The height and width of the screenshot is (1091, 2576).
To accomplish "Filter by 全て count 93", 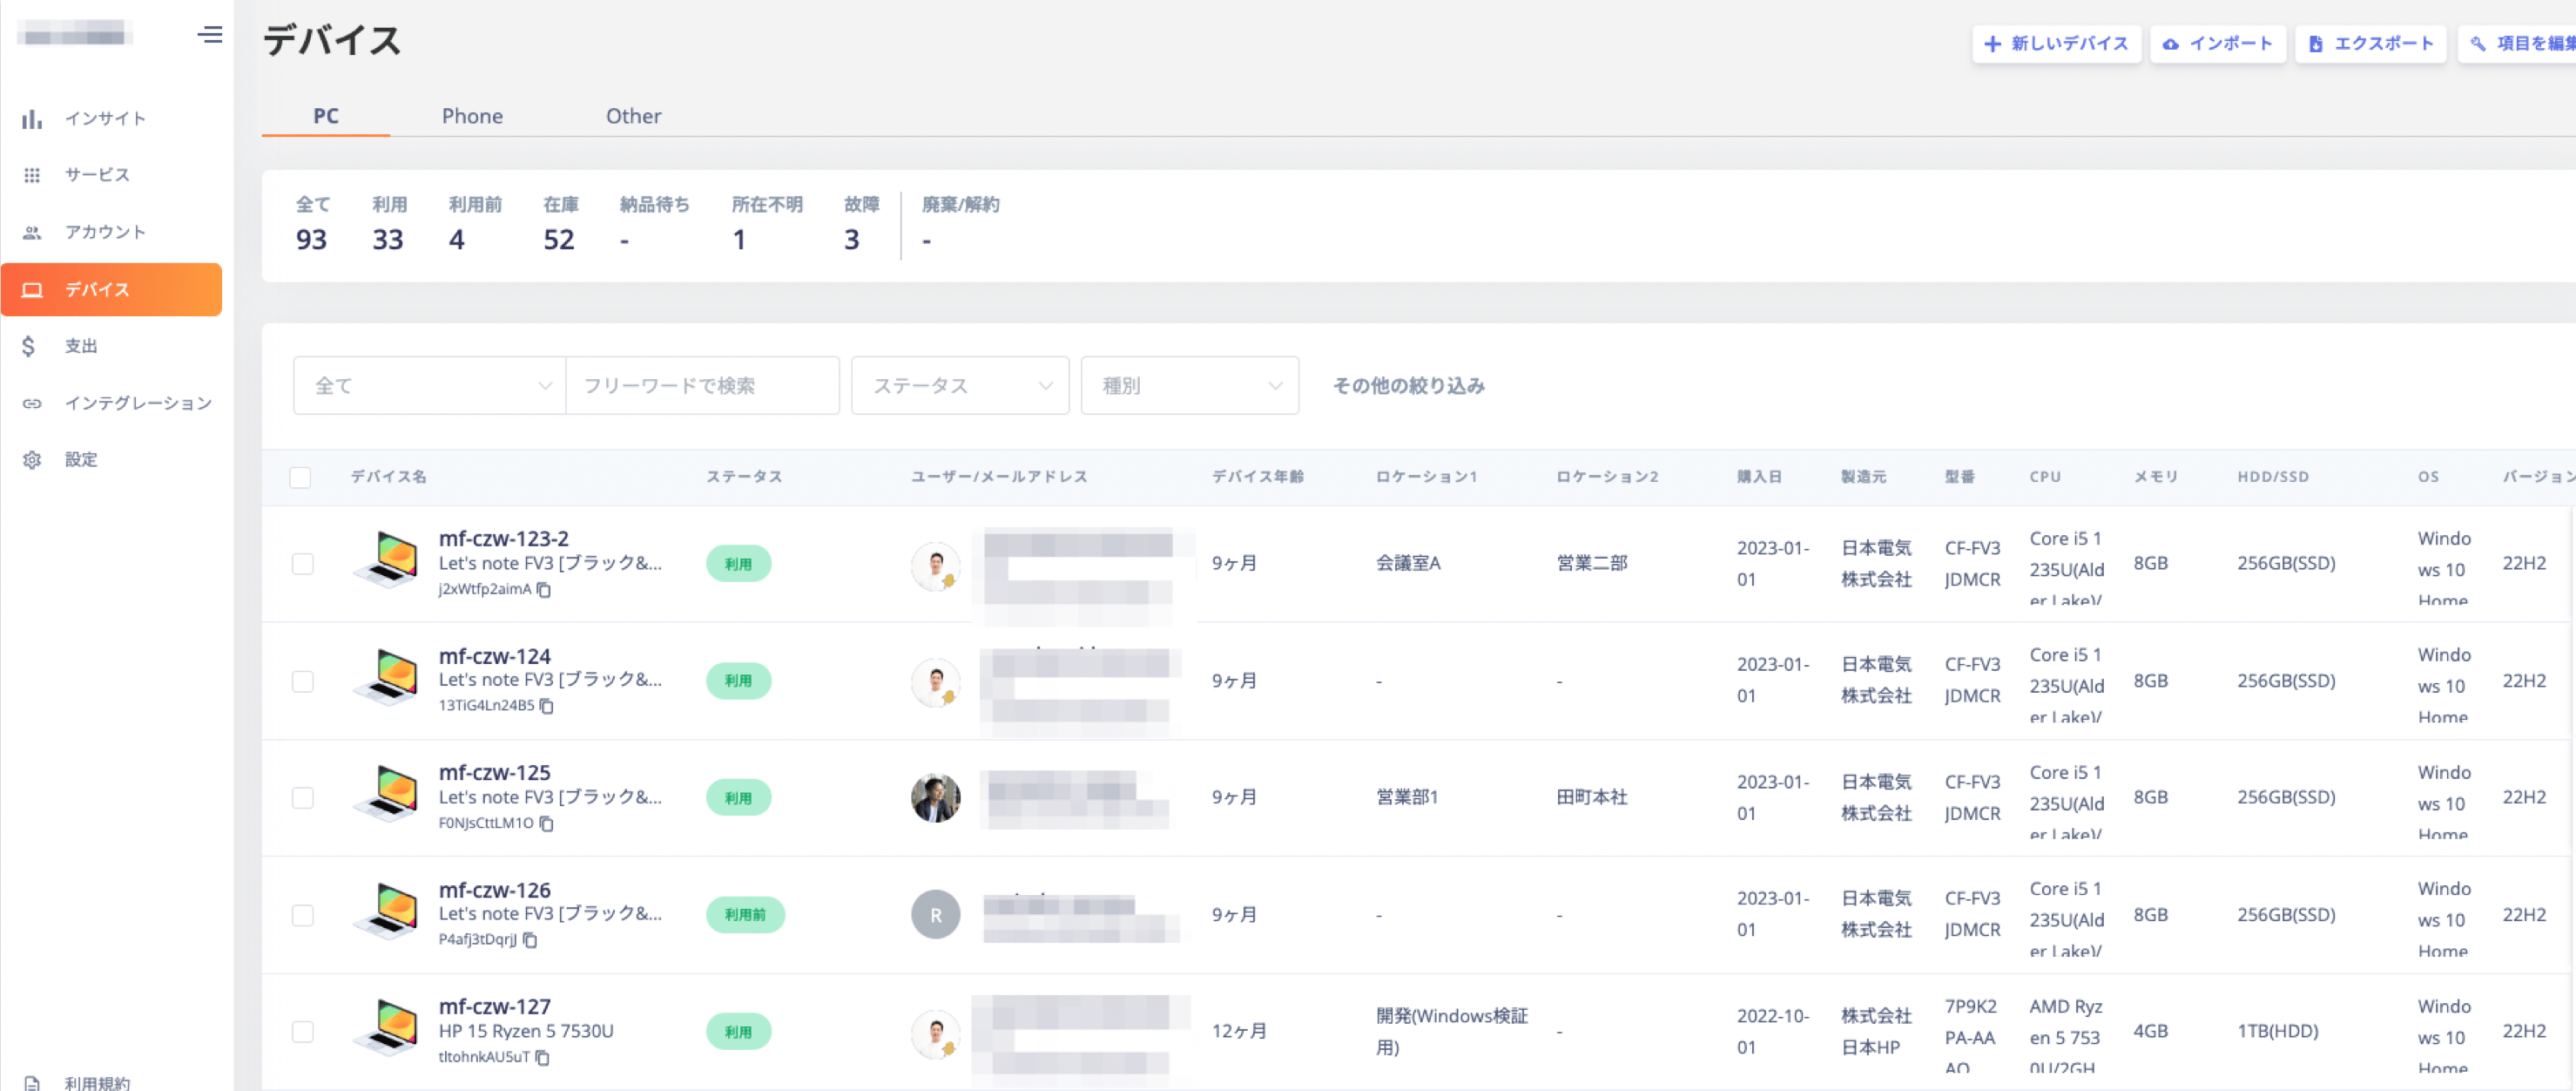I will 312,225.
